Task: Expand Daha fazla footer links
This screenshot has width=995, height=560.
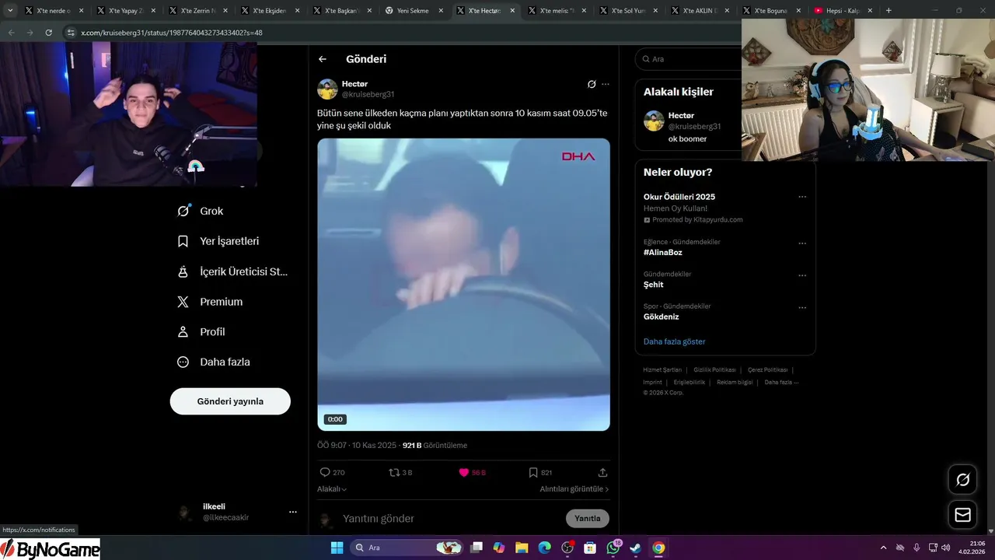Action: (x=781, y=382)
